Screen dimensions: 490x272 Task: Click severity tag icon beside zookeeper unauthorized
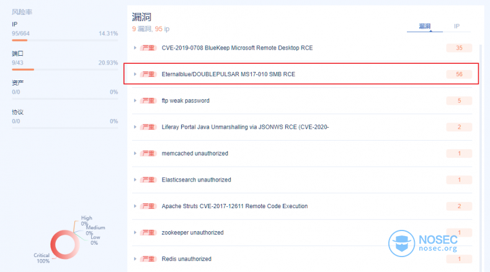(148, 232)
